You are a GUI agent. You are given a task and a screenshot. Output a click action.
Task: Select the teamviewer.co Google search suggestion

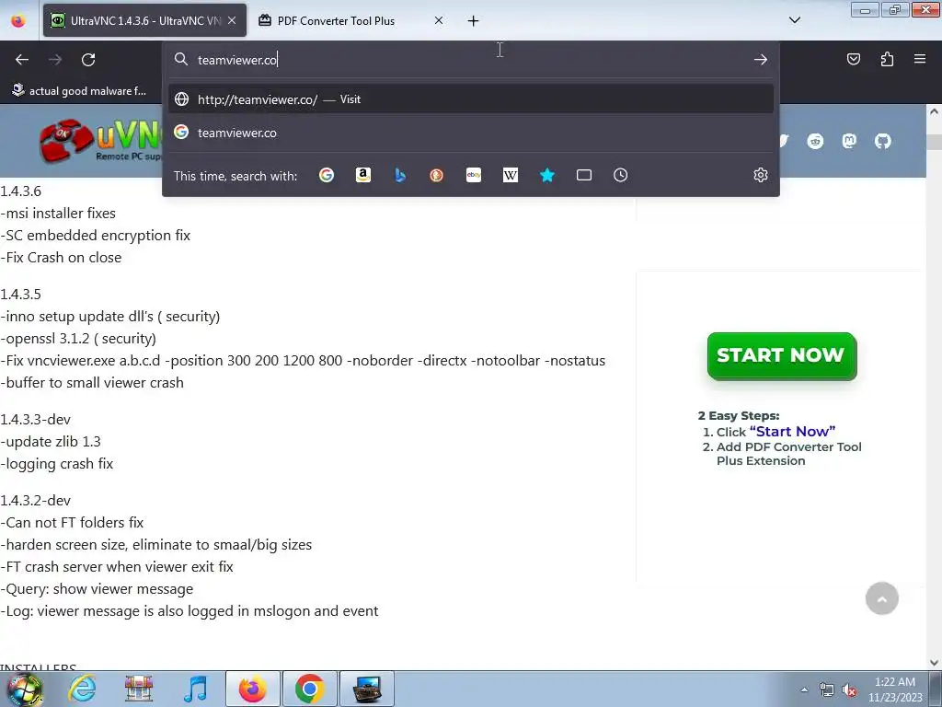tap(471, 133)
